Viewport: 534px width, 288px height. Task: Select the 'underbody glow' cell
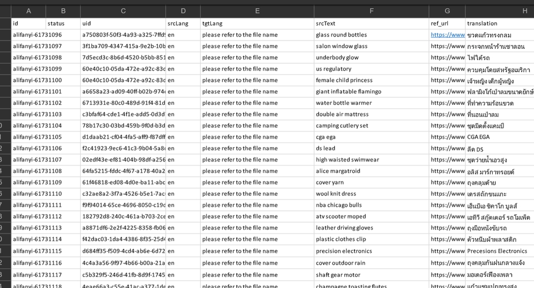point(371,57)
